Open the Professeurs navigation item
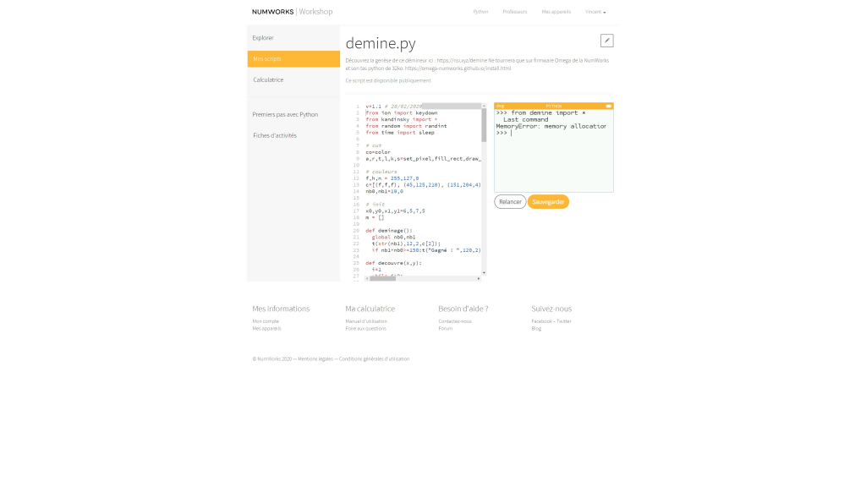This screenshot has height=487, width=866. pyautogui.click(x=515, y=12)
